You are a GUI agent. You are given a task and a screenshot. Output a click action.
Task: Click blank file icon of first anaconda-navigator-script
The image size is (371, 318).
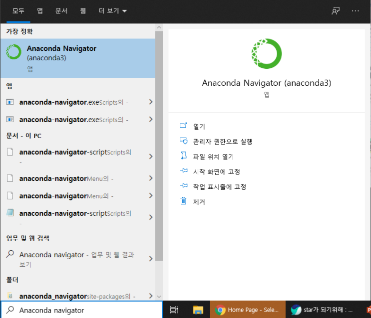click(x=10, y=152)
